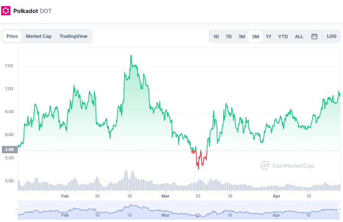Image resolution: width=343 pixels, height=222 pixels.
Task: Click the Polkadot DOT title text
Action: point(32,11)
